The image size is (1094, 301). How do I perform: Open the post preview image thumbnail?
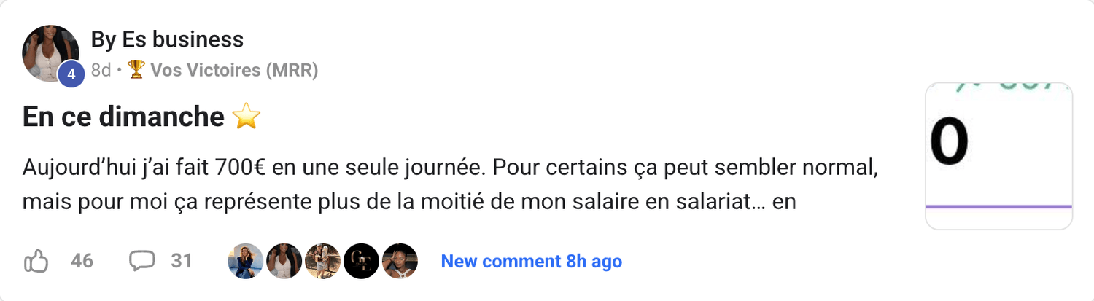998,156
